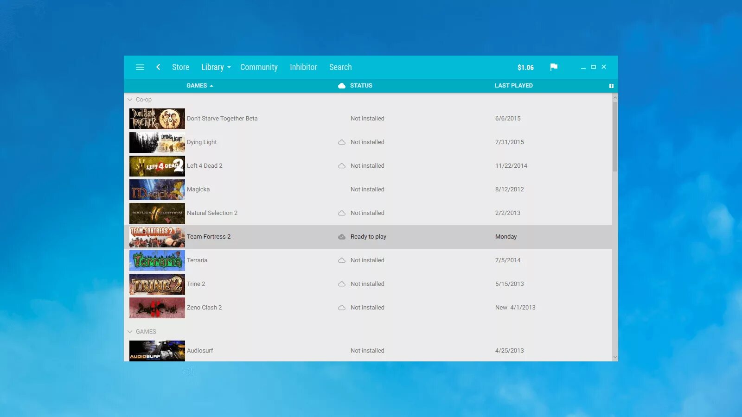The height and width of the screenshot is (417, 742).
Task: Click the cloud icon for Zeno Clash 2
Action: 342,308
